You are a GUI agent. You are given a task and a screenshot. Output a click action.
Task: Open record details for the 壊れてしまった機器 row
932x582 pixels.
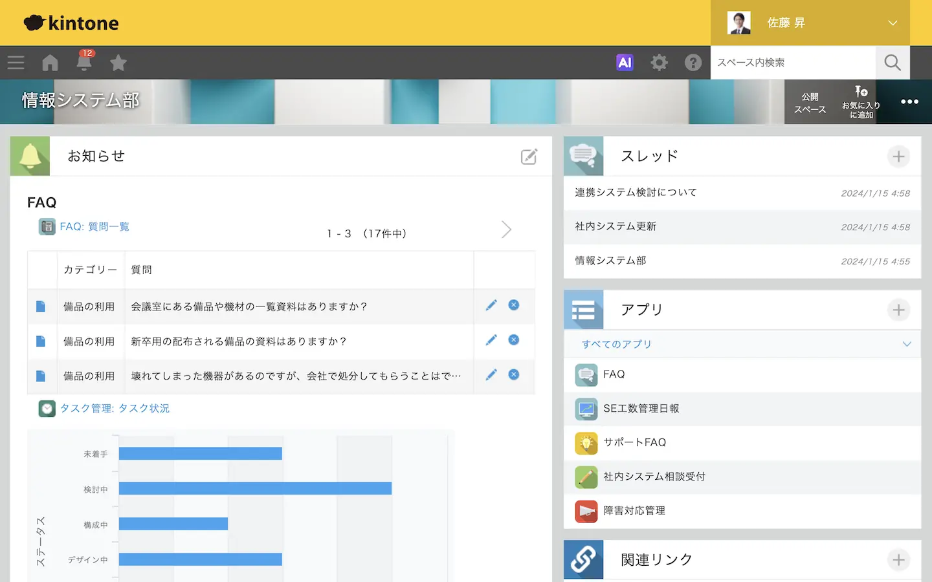click(x=41, y=376)
